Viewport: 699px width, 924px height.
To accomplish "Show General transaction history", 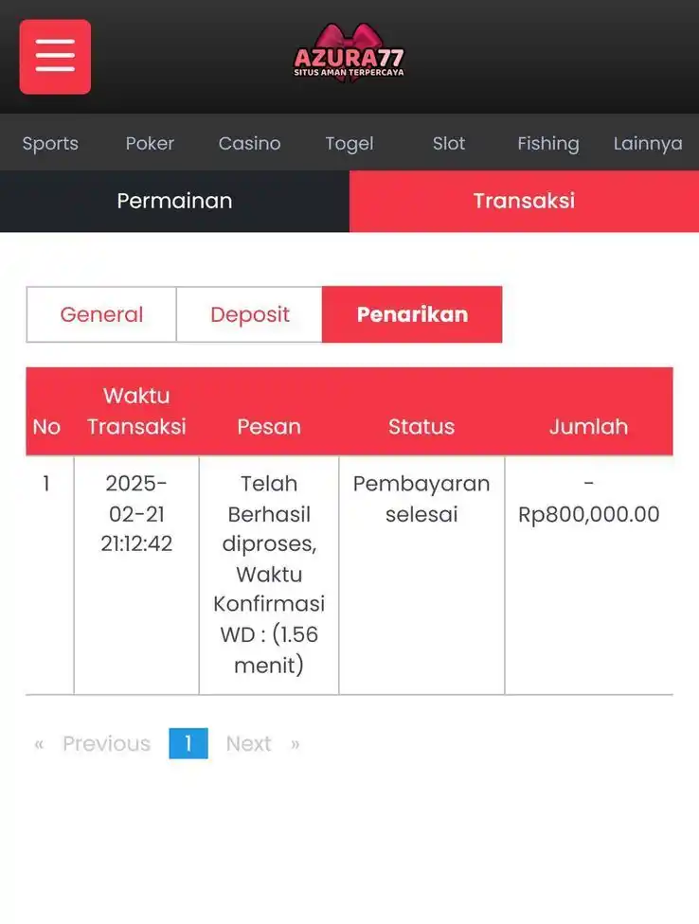I will pos(101,314).
